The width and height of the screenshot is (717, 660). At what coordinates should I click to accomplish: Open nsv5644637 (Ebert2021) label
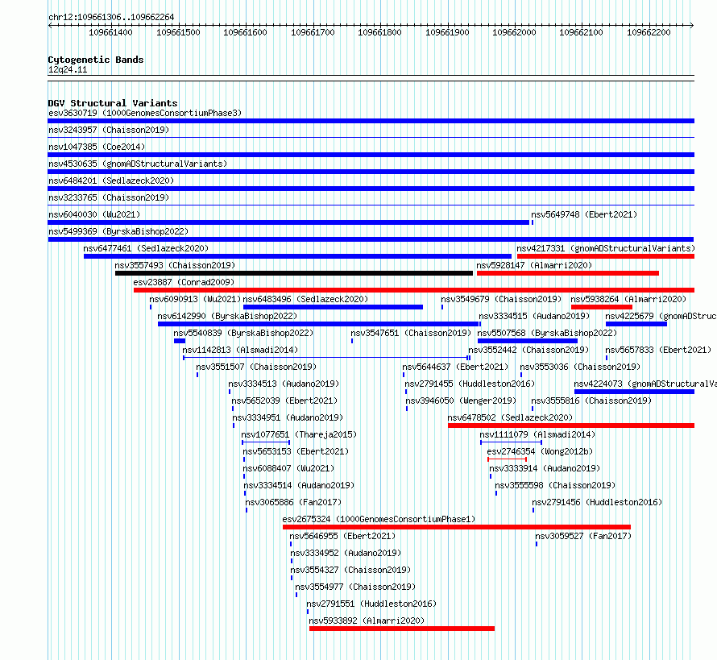point(455,367)
